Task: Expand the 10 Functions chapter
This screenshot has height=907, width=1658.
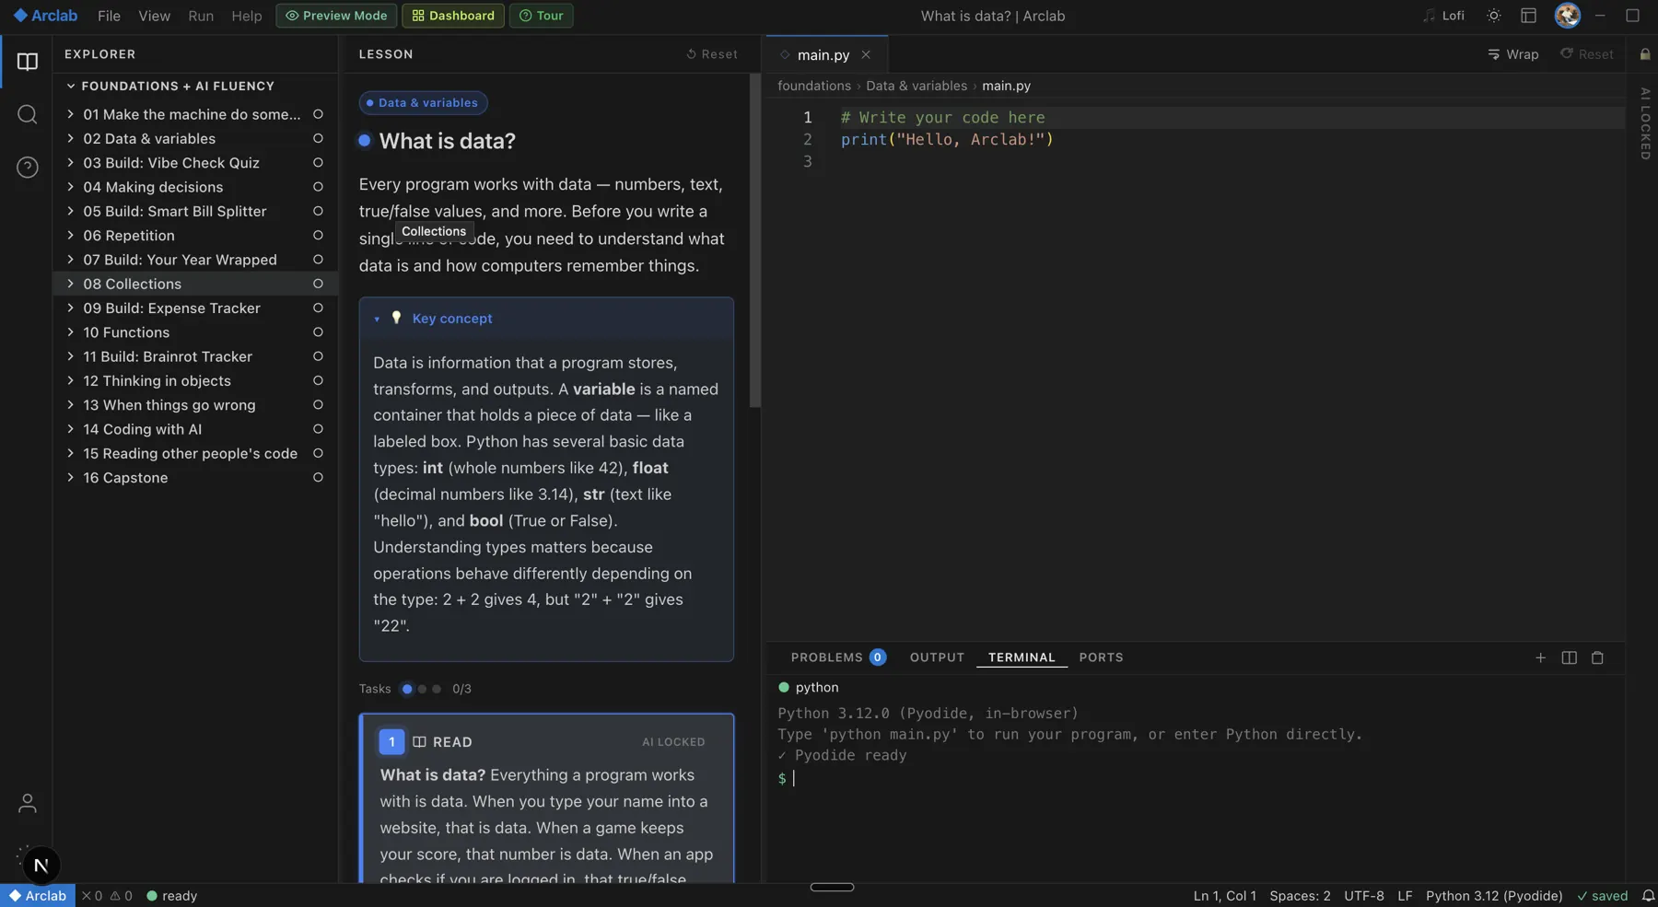Action: pos(70,332)
